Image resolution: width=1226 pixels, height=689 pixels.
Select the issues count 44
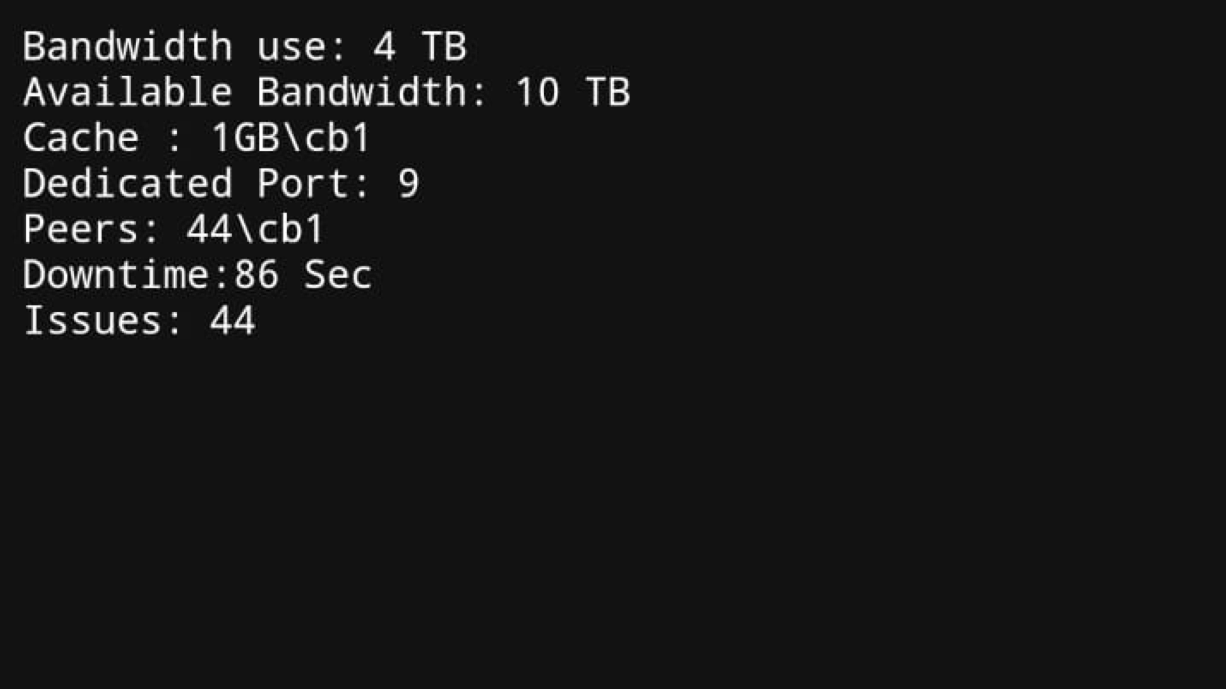[x=233, y=320]
